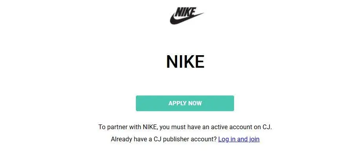The image size is (357, 164).
Task: Open the Log in and join link
Action: tap(239, 139)
